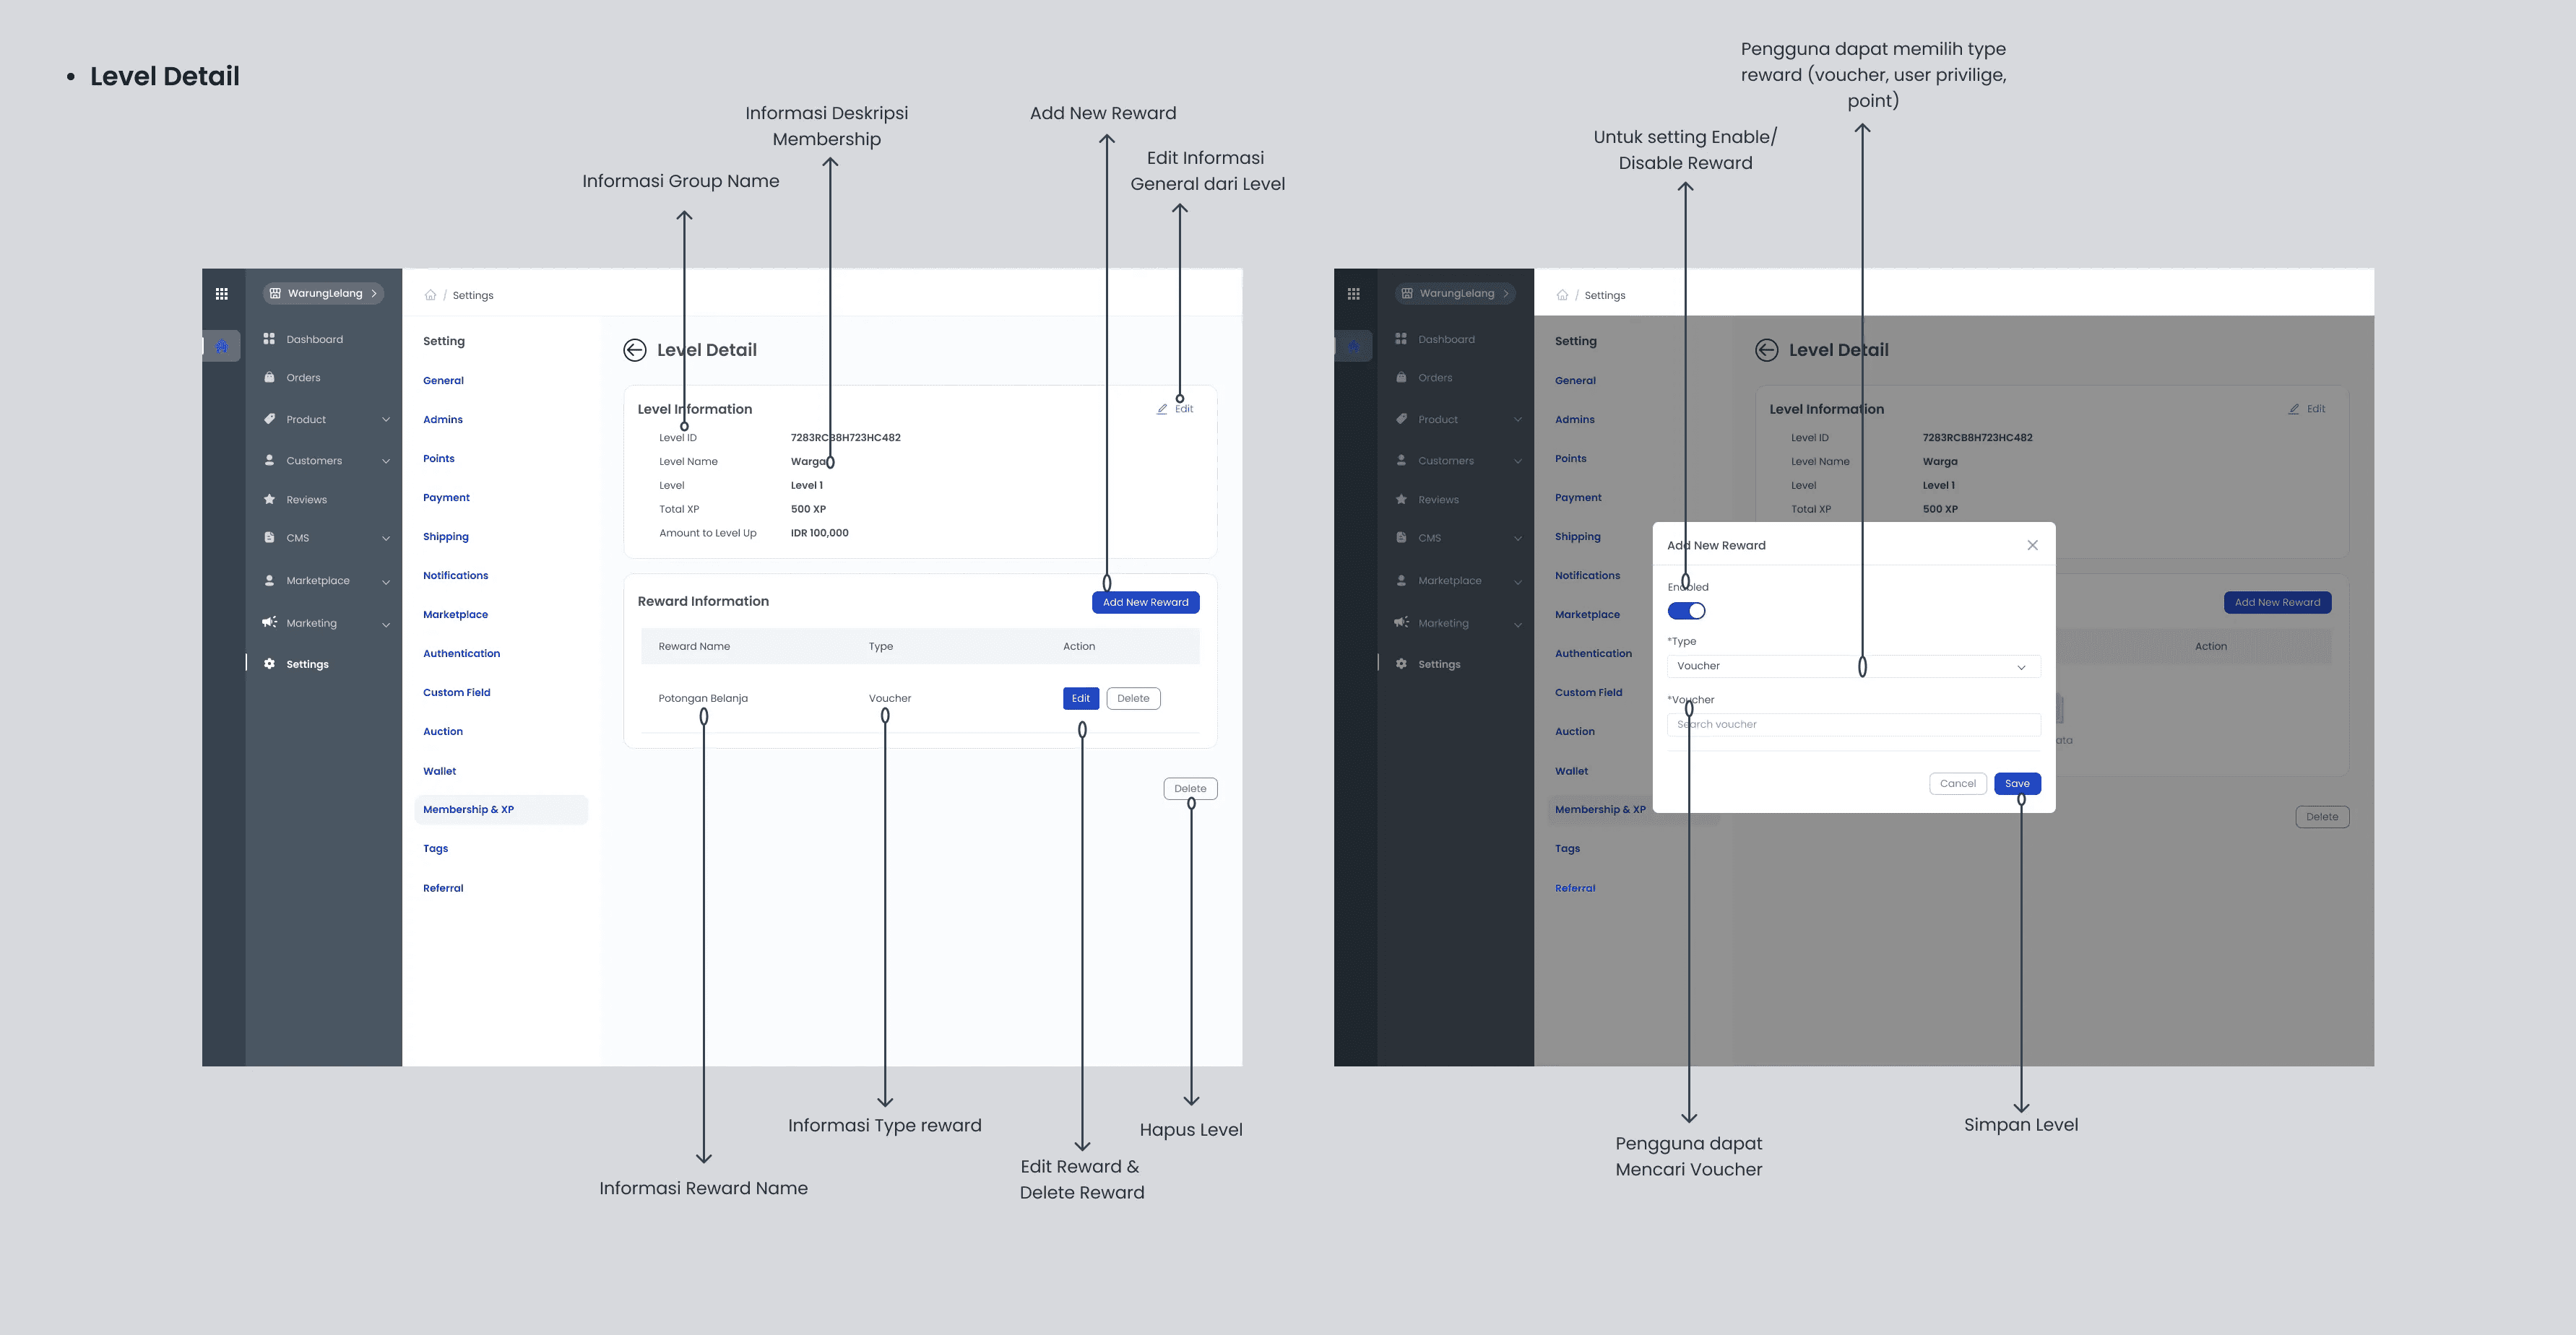Open the WarungLelang store selector in left screen
Image resolution: width=2576 pixels, height=1335 pixels.
pyautogui.click(x=323, y=294)
